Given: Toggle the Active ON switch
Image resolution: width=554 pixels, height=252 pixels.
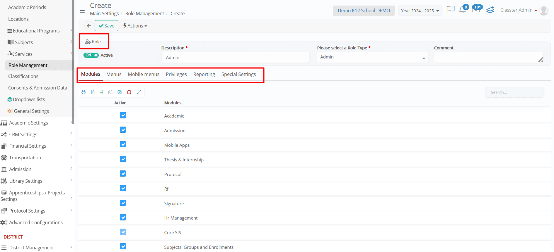Looking at the screenshot, I should coord(91,55).
